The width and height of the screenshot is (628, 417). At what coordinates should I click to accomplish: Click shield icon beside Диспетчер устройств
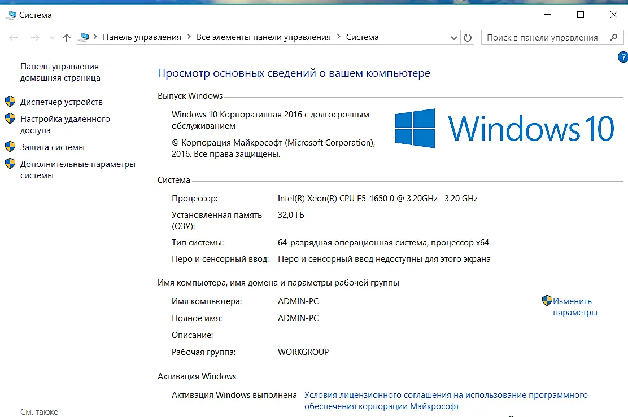click(x=10, y=101)
